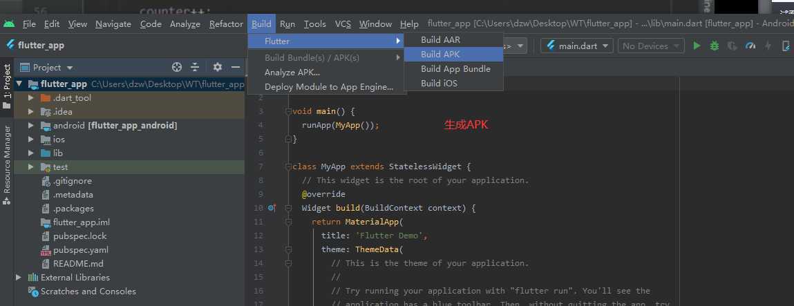Screen dimensions: 794x306
Task: Click the @override annotation on line 9
Action: (323, 194)
